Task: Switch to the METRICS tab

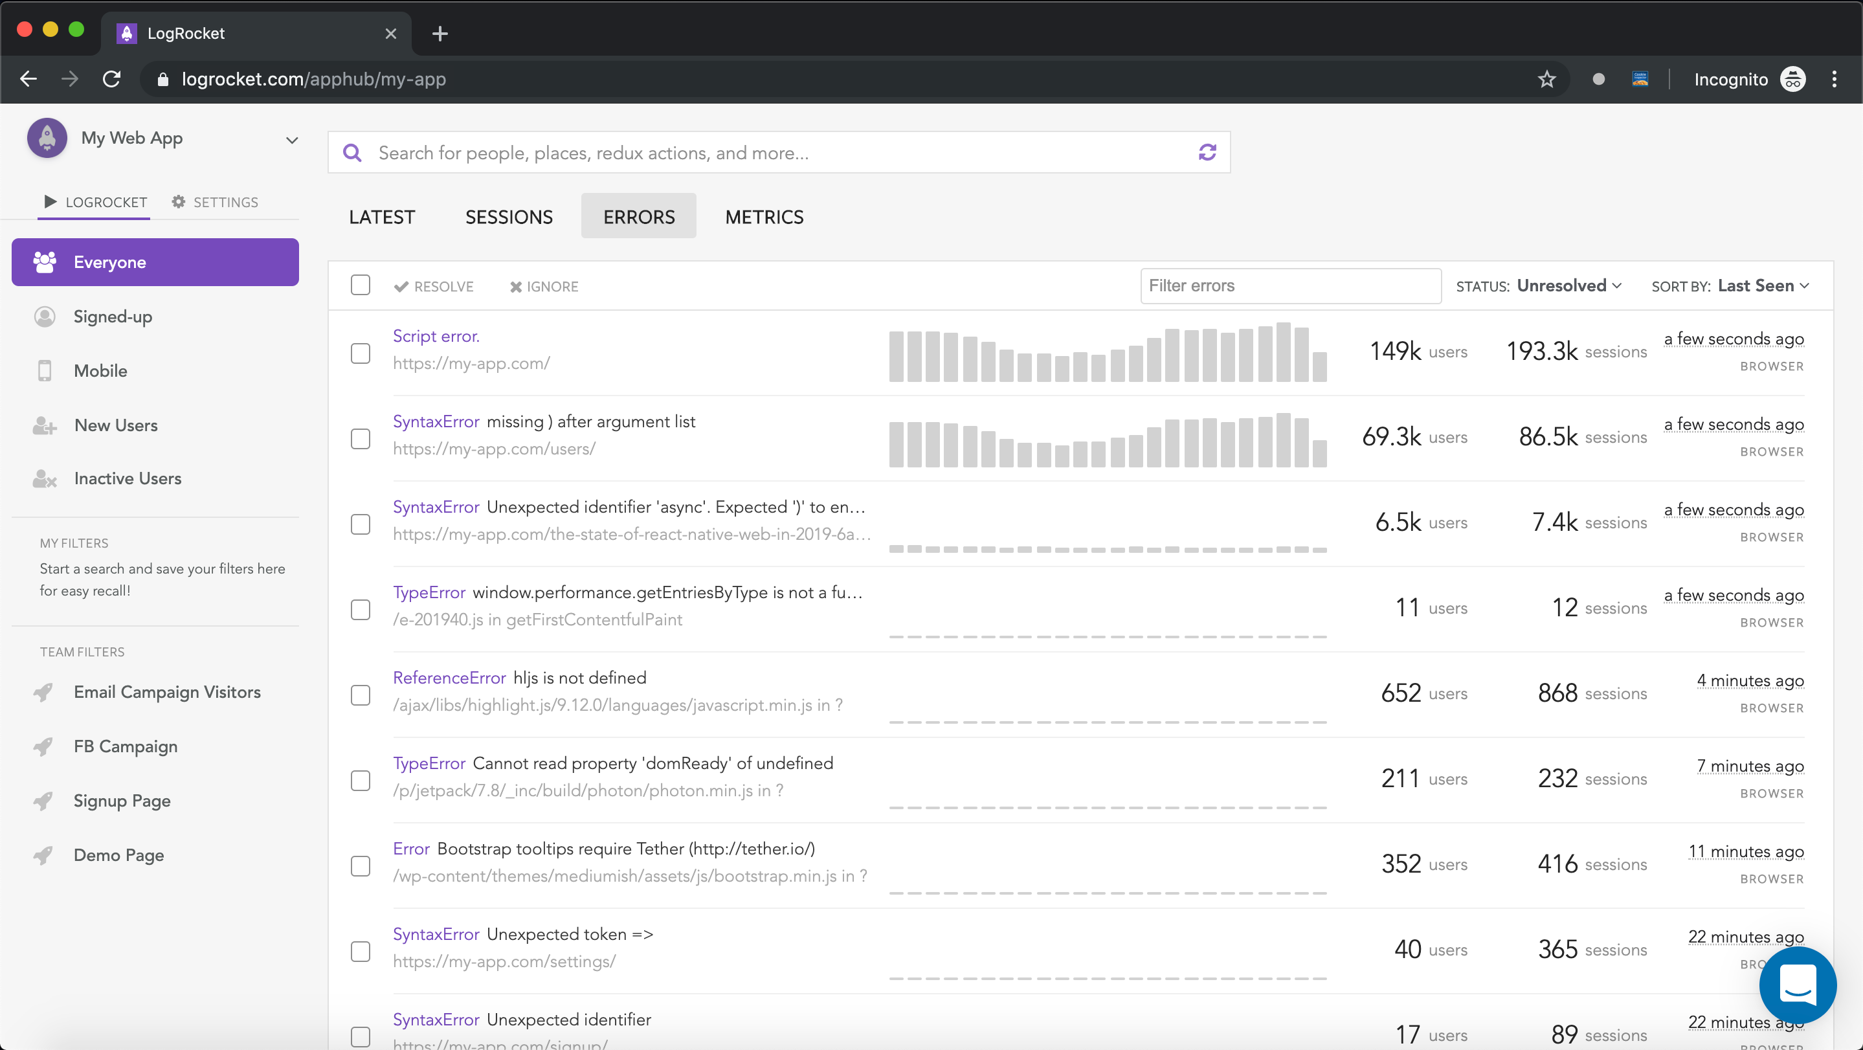Action: coord(764,216)
